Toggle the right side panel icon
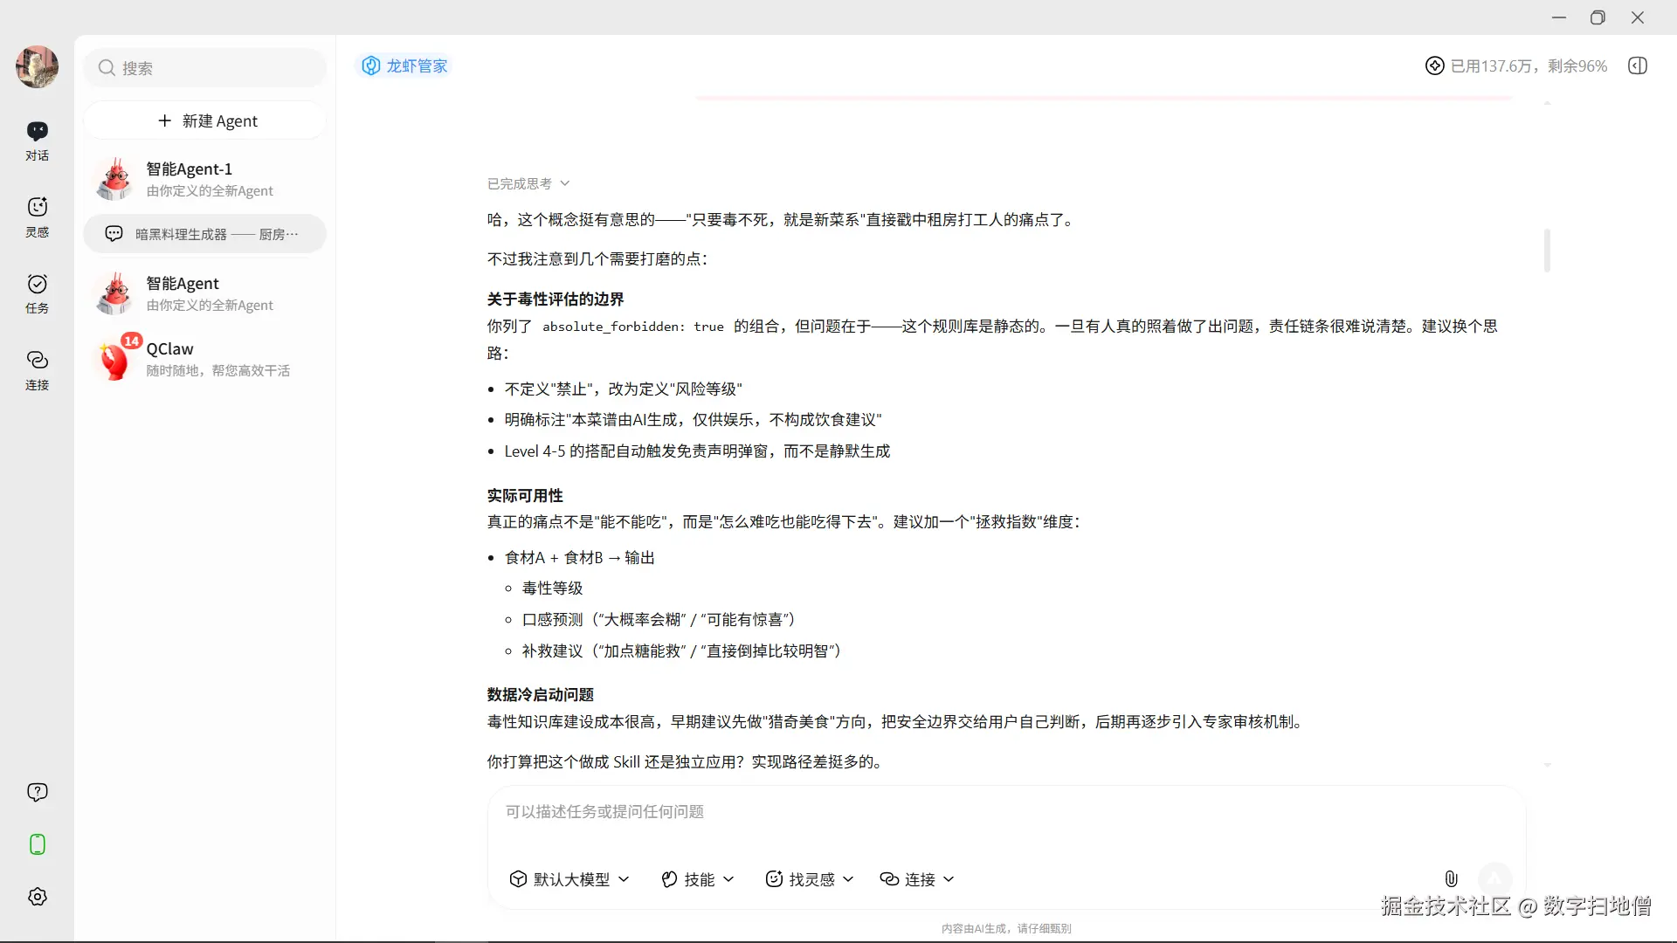 [x=1638, y=65]
